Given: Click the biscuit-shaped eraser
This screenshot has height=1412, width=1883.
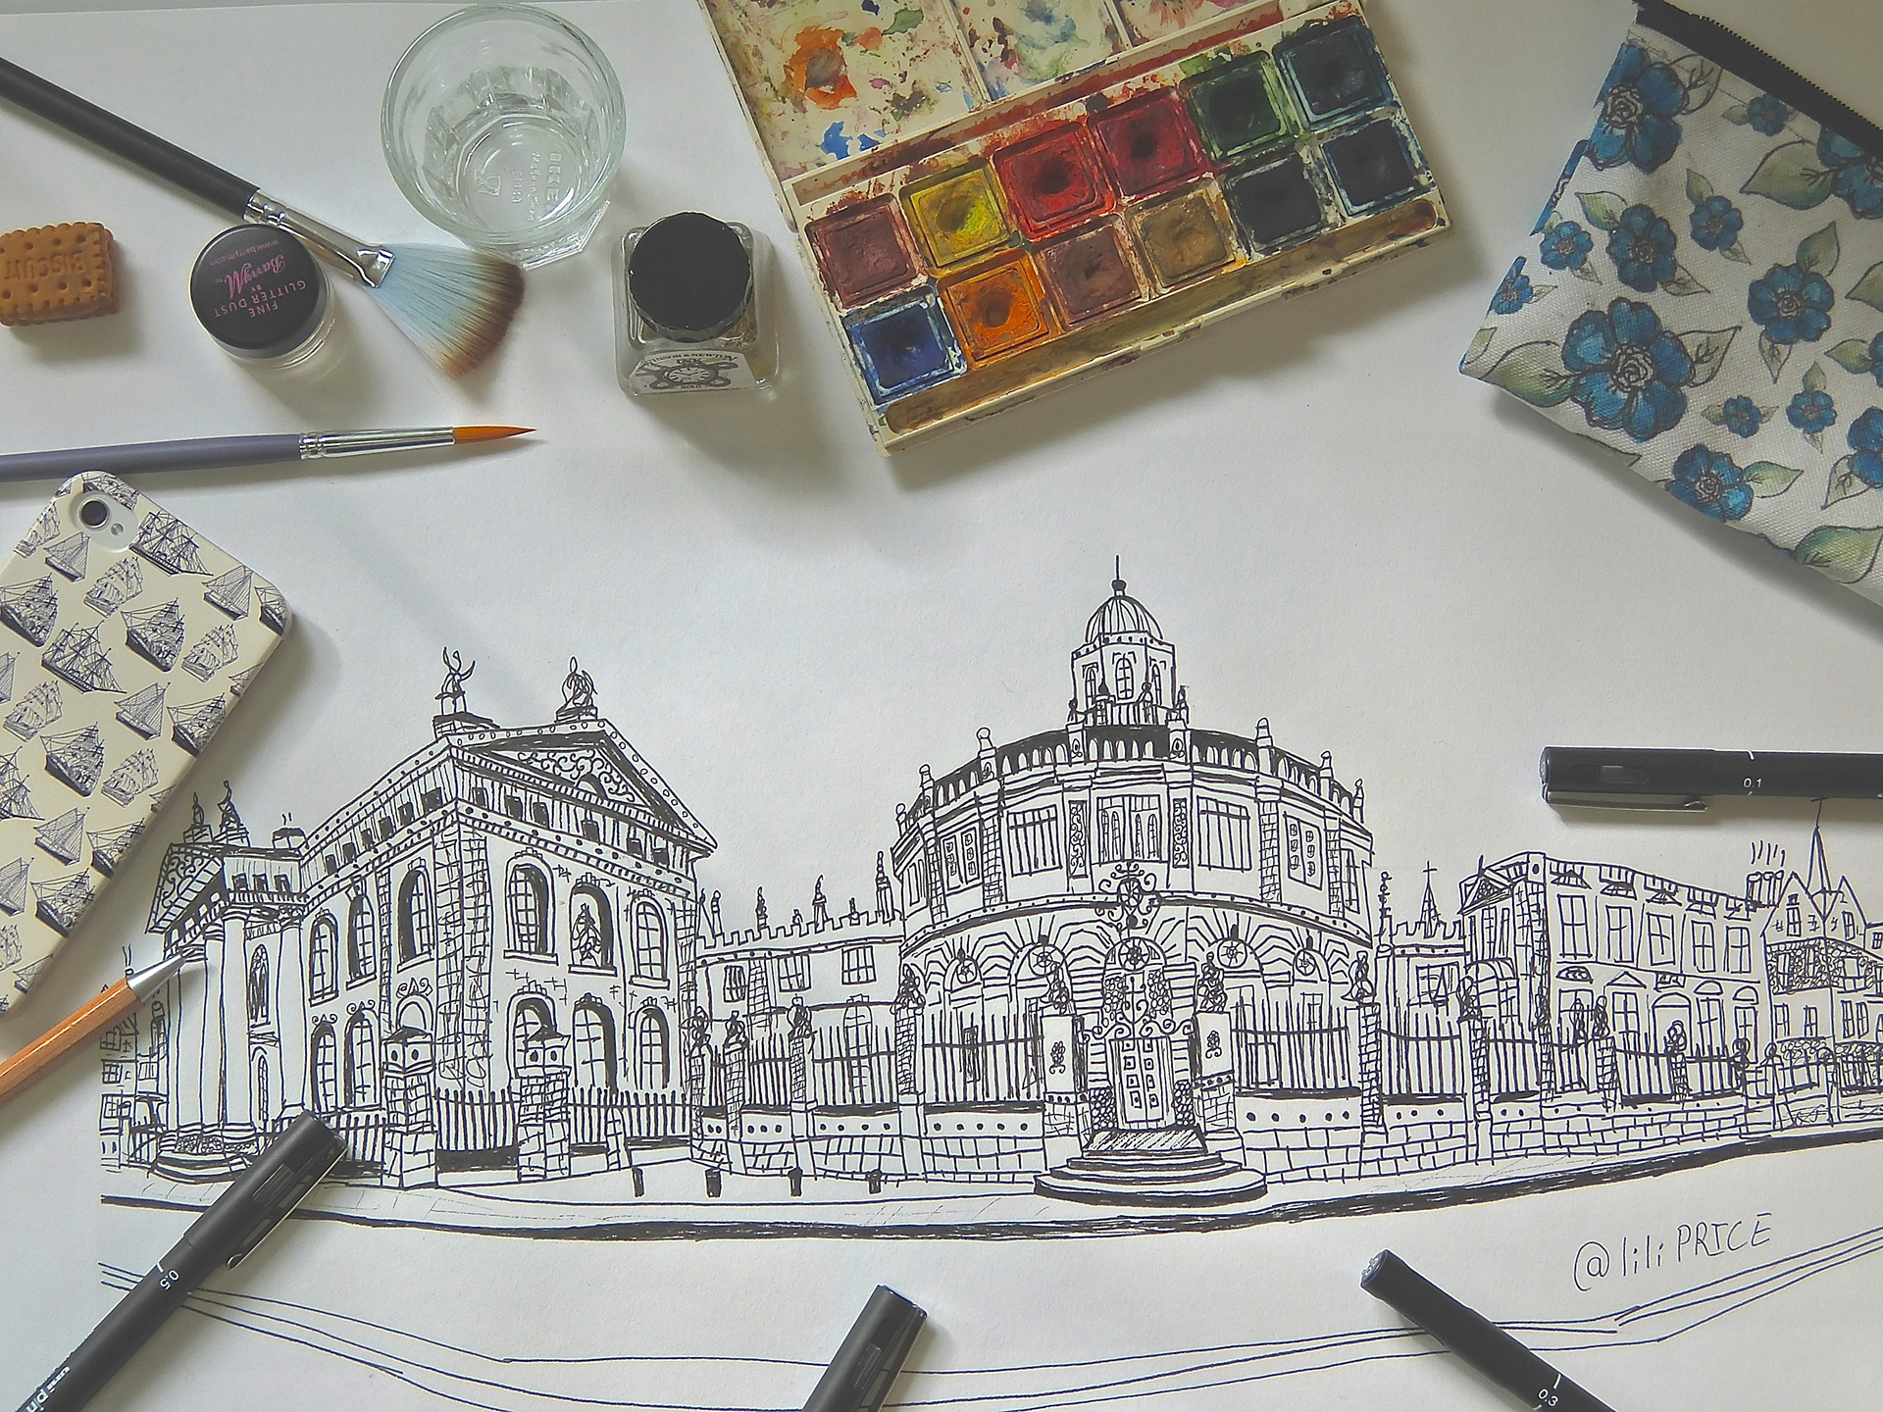Looking at the screenshot, I should coord(56,274).
